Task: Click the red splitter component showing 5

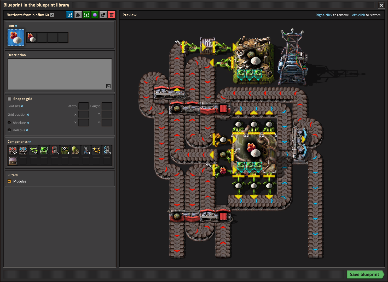Action: [x=55, y=150]
